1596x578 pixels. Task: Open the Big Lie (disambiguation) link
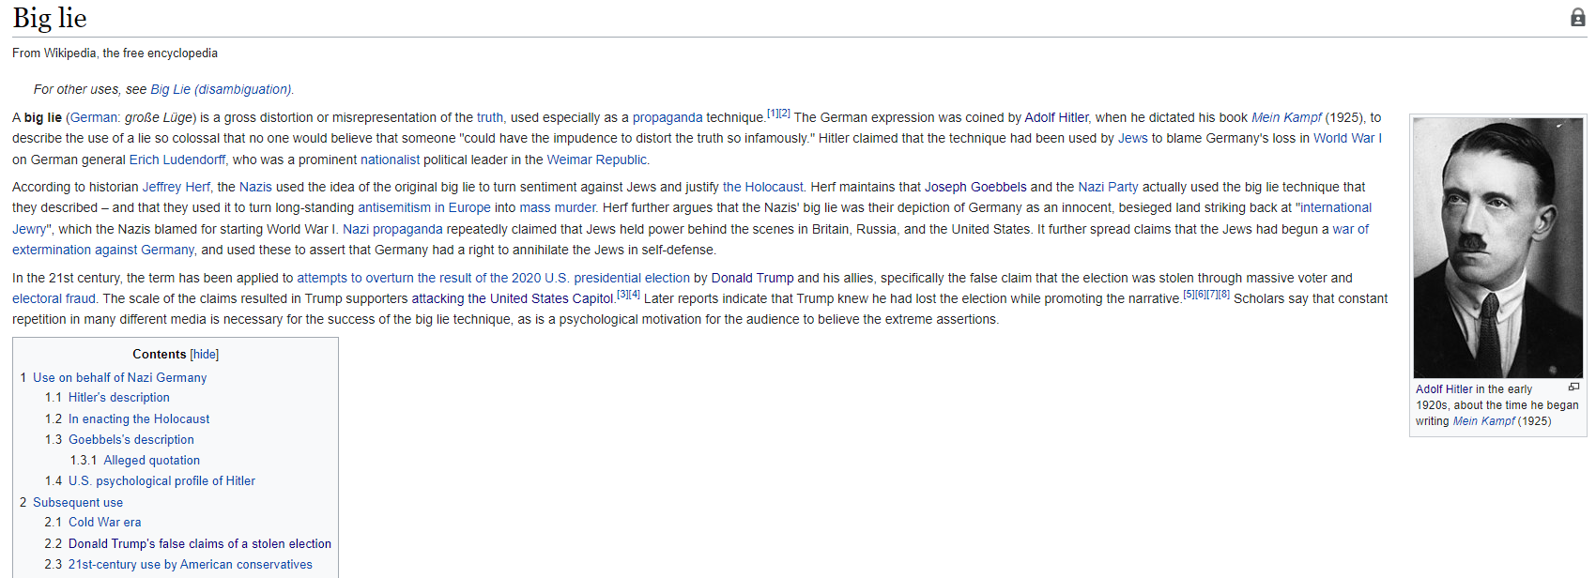[x=221, y=89]
